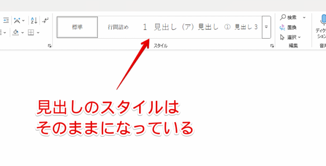Click the 置換 replace button

coord(289,27)
